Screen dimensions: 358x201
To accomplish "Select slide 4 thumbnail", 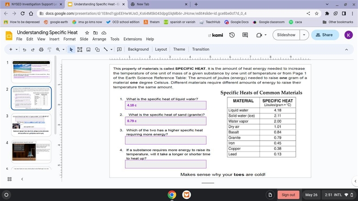I will click(x=31, y=151).
